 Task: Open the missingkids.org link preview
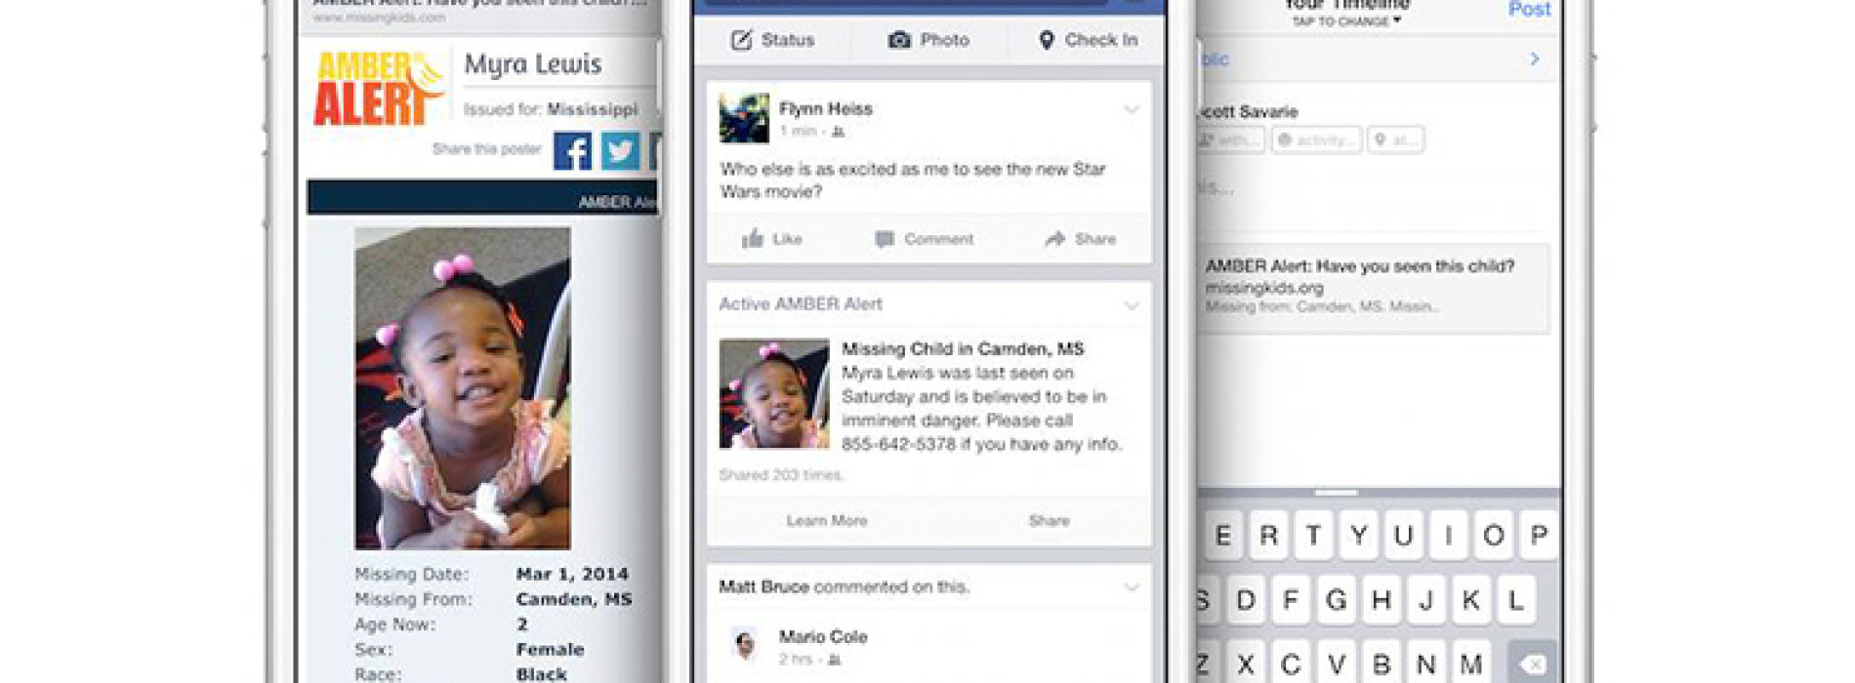(1373, 288)
